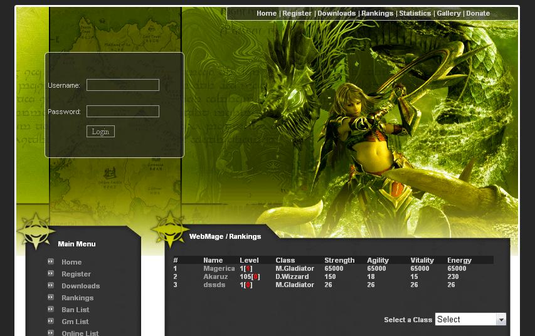Open player Magerica's profile in rankings

pos(219,268)
